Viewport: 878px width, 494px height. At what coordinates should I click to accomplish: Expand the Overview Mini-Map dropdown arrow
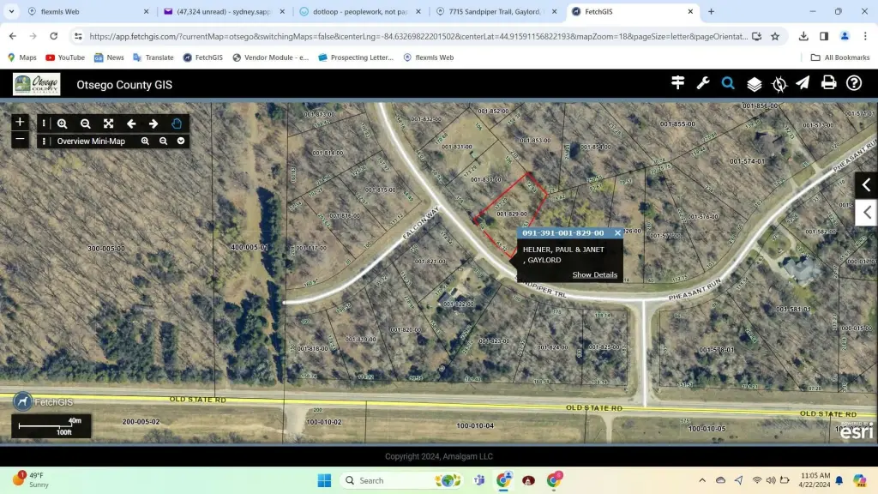(x=181, y=141)
